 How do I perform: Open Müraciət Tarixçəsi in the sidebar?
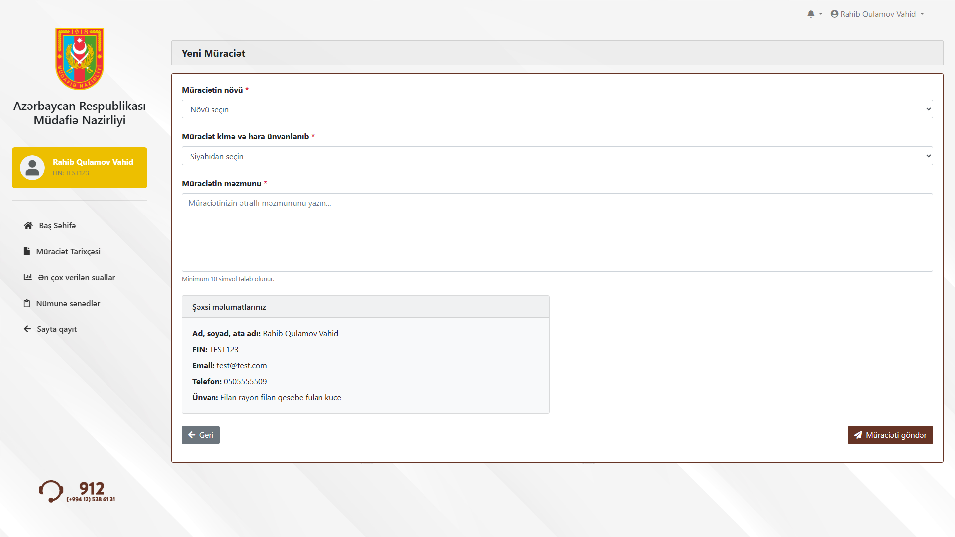tap(68, 251)
